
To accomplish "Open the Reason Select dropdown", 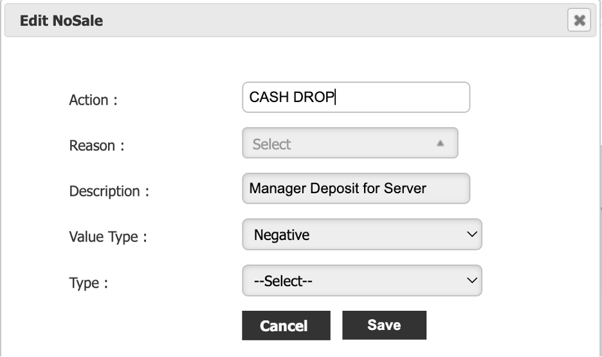I will 350,143.
